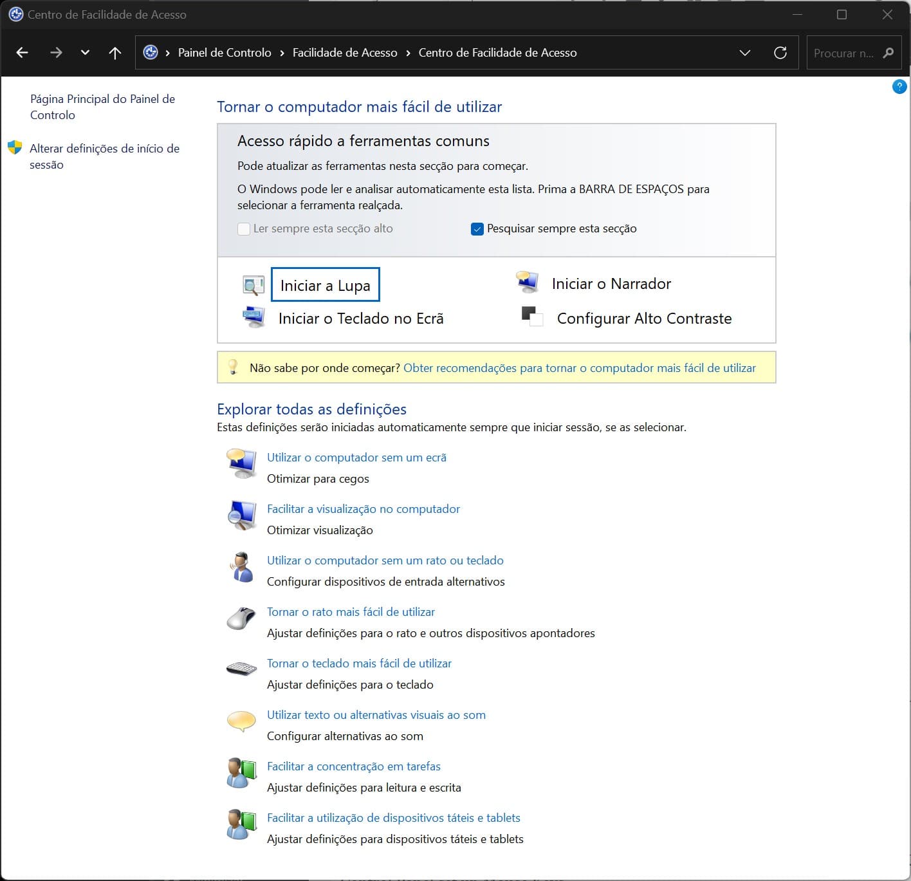Viewport: 911px width, 881px height.
Task: Click the Alto Contraste black-white icon
Action: click(531, 317)
